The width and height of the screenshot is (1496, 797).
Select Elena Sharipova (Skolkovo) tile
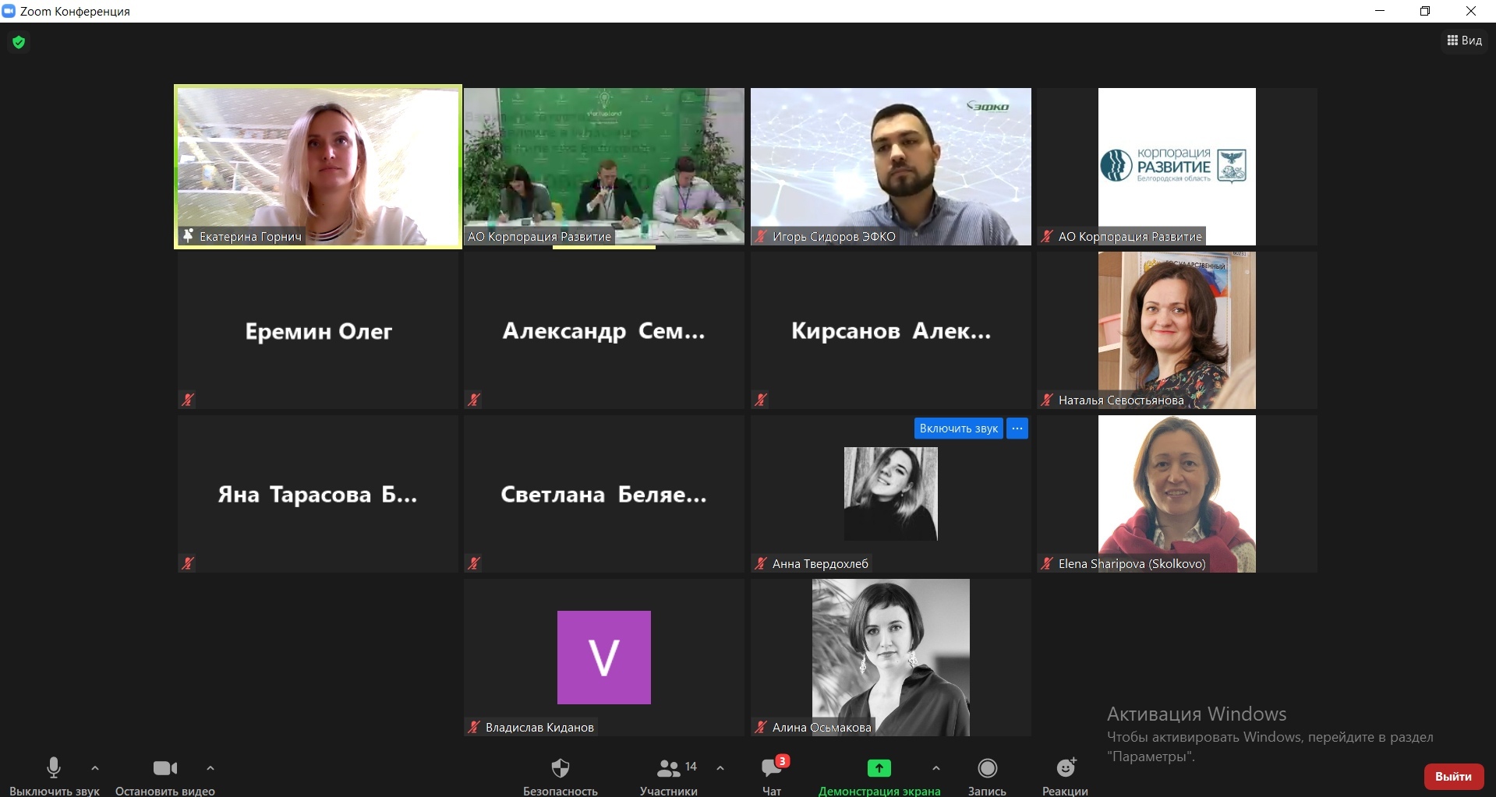pos(1177,494)
